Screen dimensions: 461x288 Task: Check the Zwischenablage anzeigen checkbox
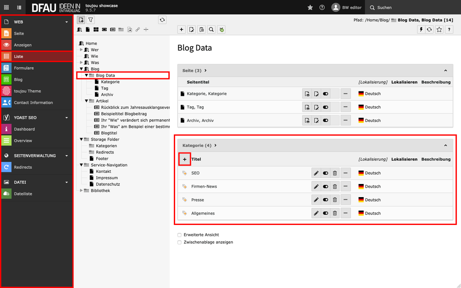coord(180,242)
